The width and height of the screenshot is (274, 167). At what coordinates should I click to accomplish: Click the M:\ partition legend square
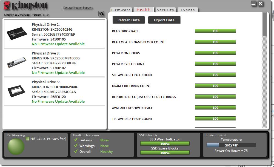[27, 139]
